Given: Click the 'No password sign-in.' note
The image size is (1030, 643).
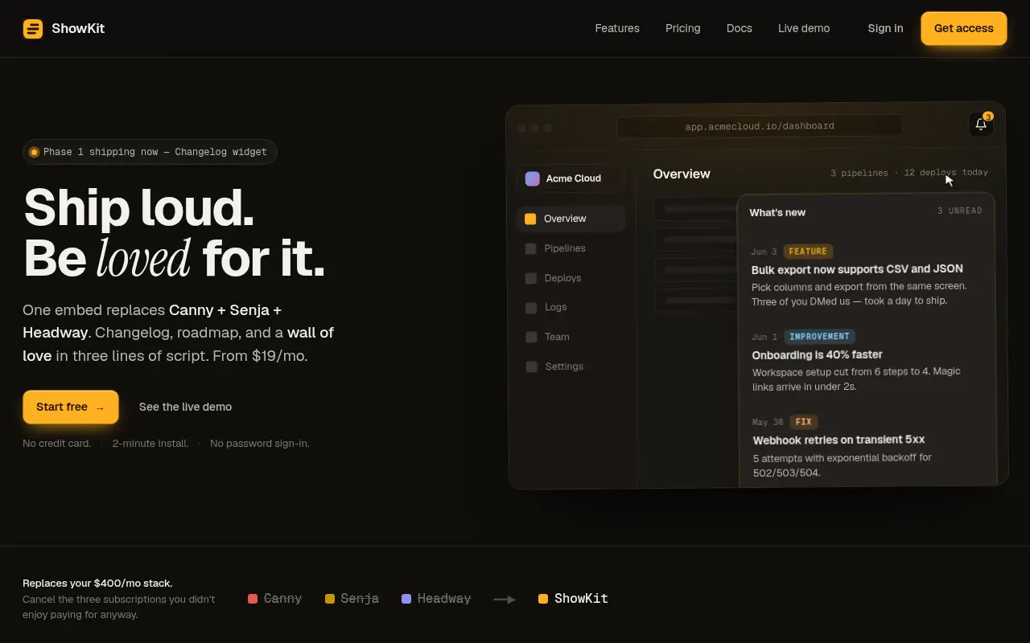Looking at the screenshot, I should pos(260,444).
